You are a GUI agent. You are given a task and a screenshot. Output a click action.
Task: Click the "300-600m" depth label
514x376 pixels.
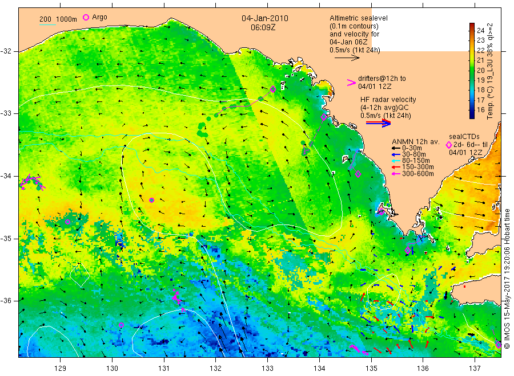(418, 174)
